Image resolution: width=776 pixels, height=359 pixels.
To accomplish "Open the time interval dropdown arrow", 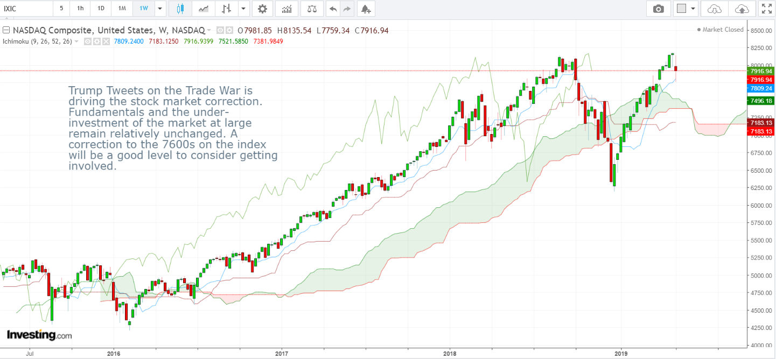I will point(160,9).
